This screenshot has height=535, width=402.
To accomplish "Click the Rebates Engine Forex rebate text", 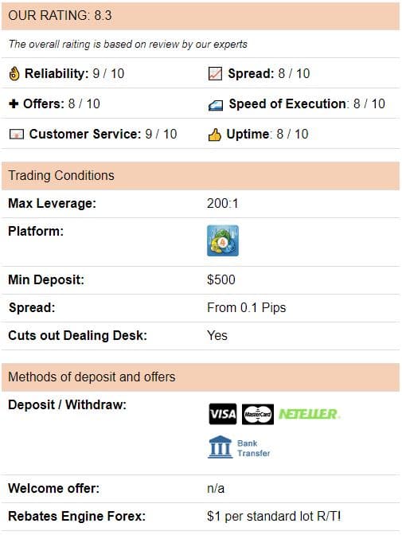I will click(x=274, y=516).
